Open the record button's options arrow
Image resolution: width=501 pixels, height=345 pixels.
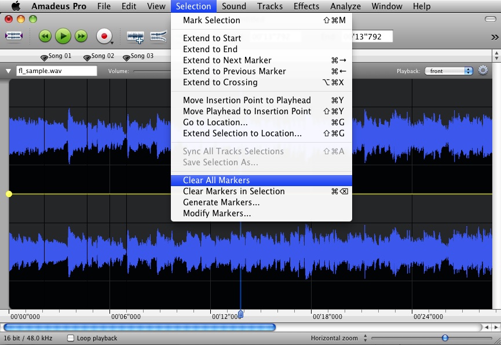tap(112, 43)
